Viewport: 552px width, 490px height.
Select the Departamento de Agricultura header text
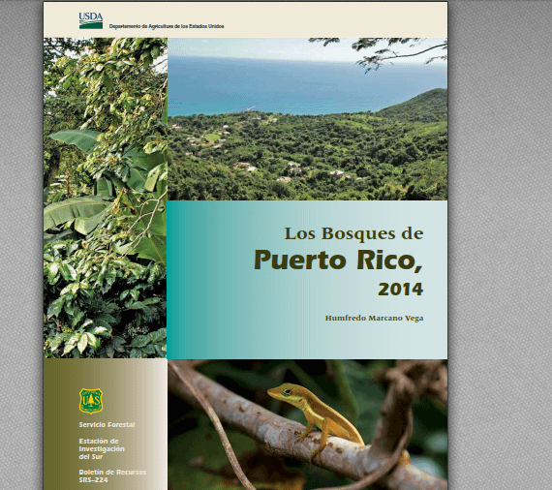[167, 26]
